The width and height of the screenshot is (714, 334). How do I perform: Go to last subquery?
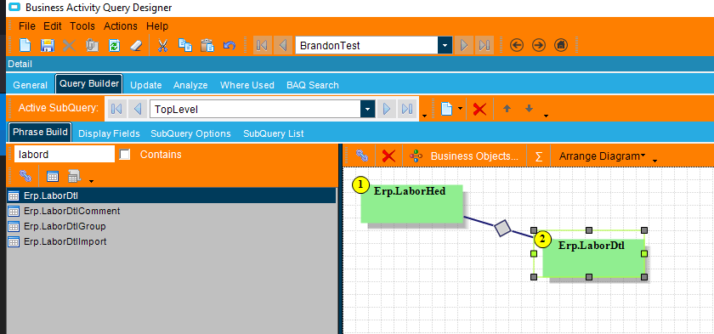407,109
